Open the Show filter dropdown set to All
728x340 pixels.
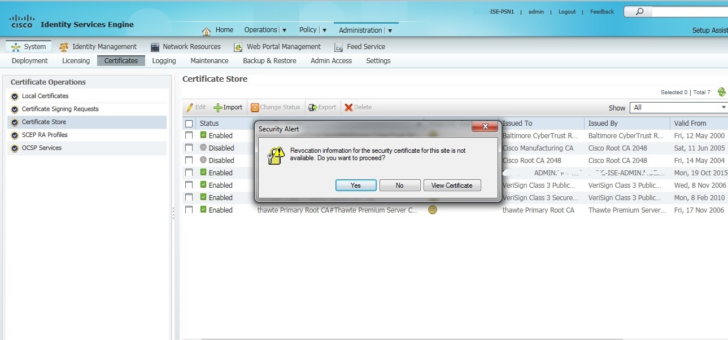coord(679,108)
